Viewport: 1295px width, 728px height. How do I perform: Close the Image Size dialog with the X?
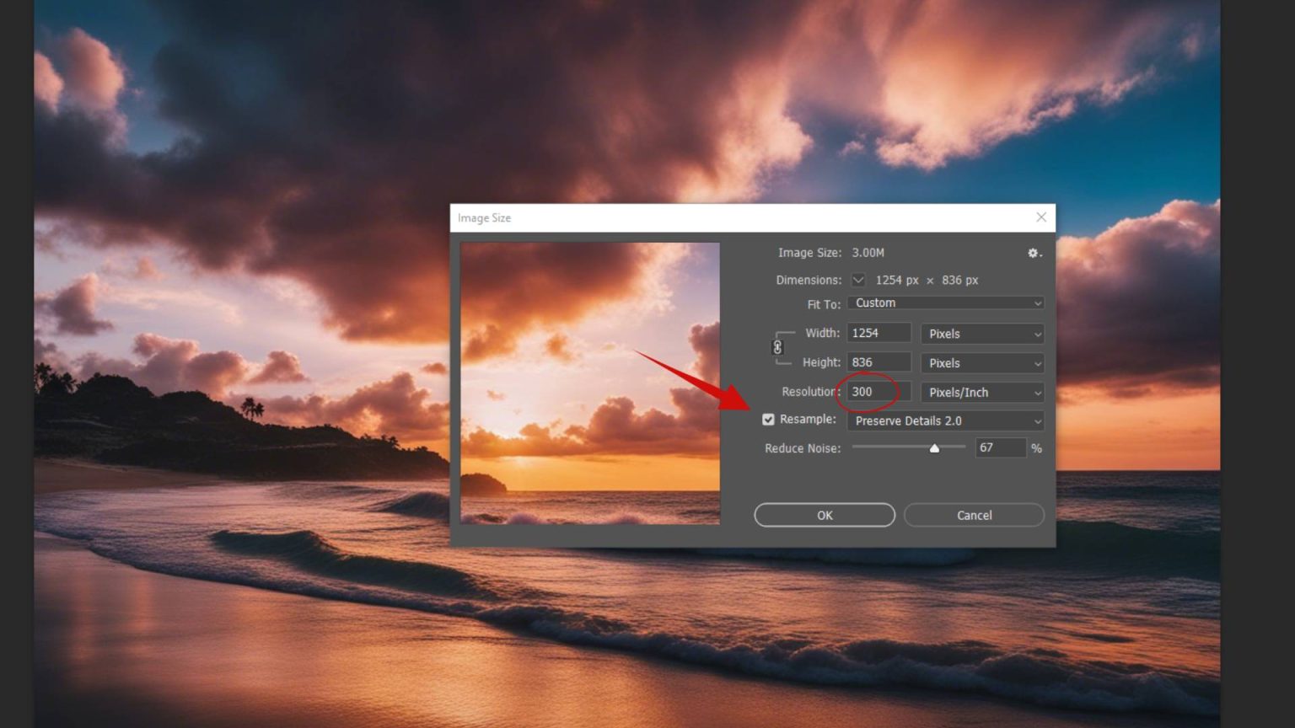[x=1041, y=217]
